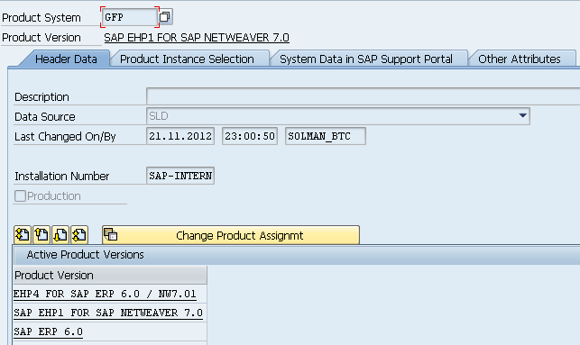Open EHP4 FOR SAP ERP 6.0 / NW7.01 entry
The width and height of the screenshot is (580, 345).
(105, 294)
